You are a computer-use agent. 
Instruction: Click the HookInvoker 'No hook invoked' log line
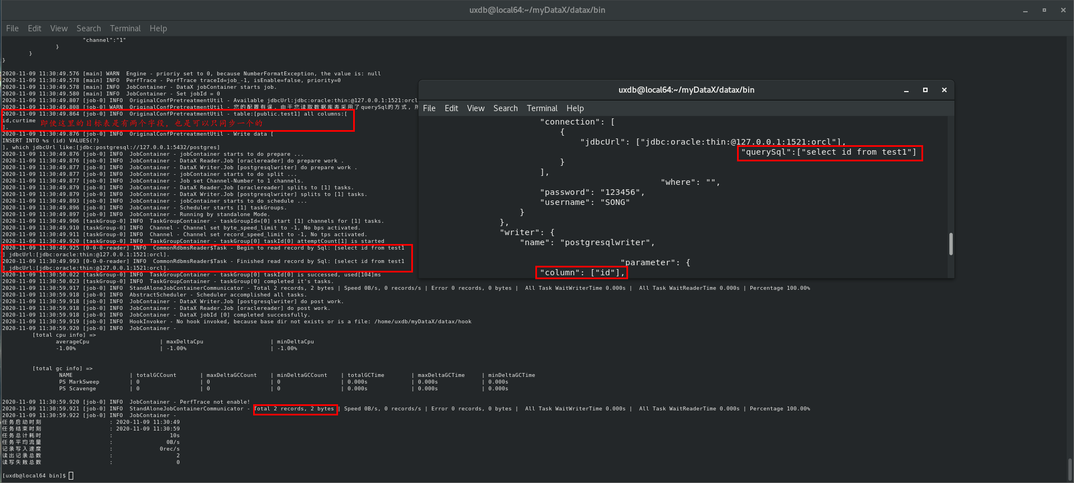(237, 322)
